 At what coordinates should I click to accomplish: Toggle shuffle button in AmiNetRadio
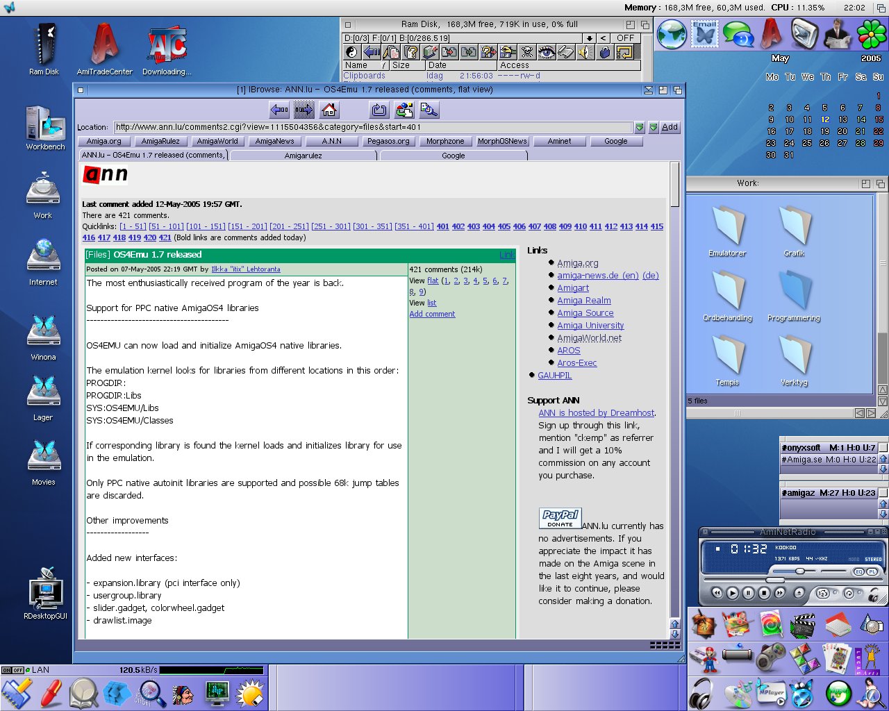click(823, 593)
